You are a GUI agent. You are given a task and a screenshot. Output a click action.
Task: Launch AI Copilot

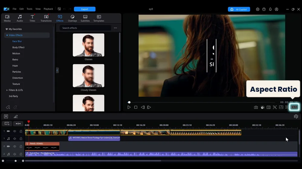click(x=239, y=9)
